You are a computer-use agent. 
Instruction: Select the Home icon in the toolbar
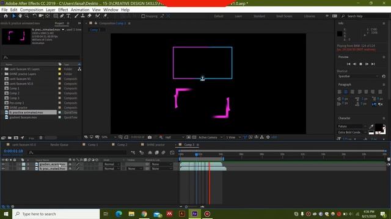tap(5, 16)
